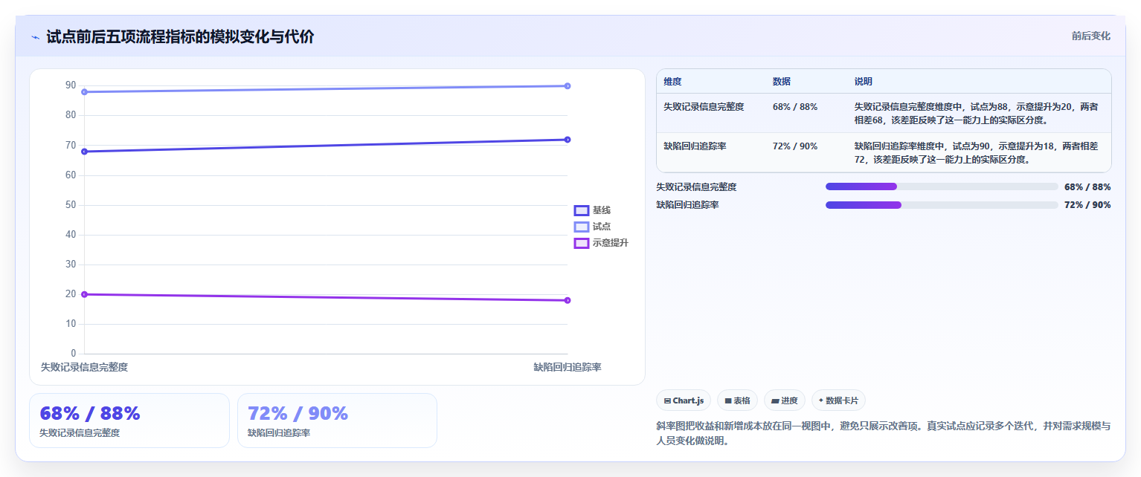1141x477 pixels.
Task: Click the 基线 legend label
Action: 602,210
